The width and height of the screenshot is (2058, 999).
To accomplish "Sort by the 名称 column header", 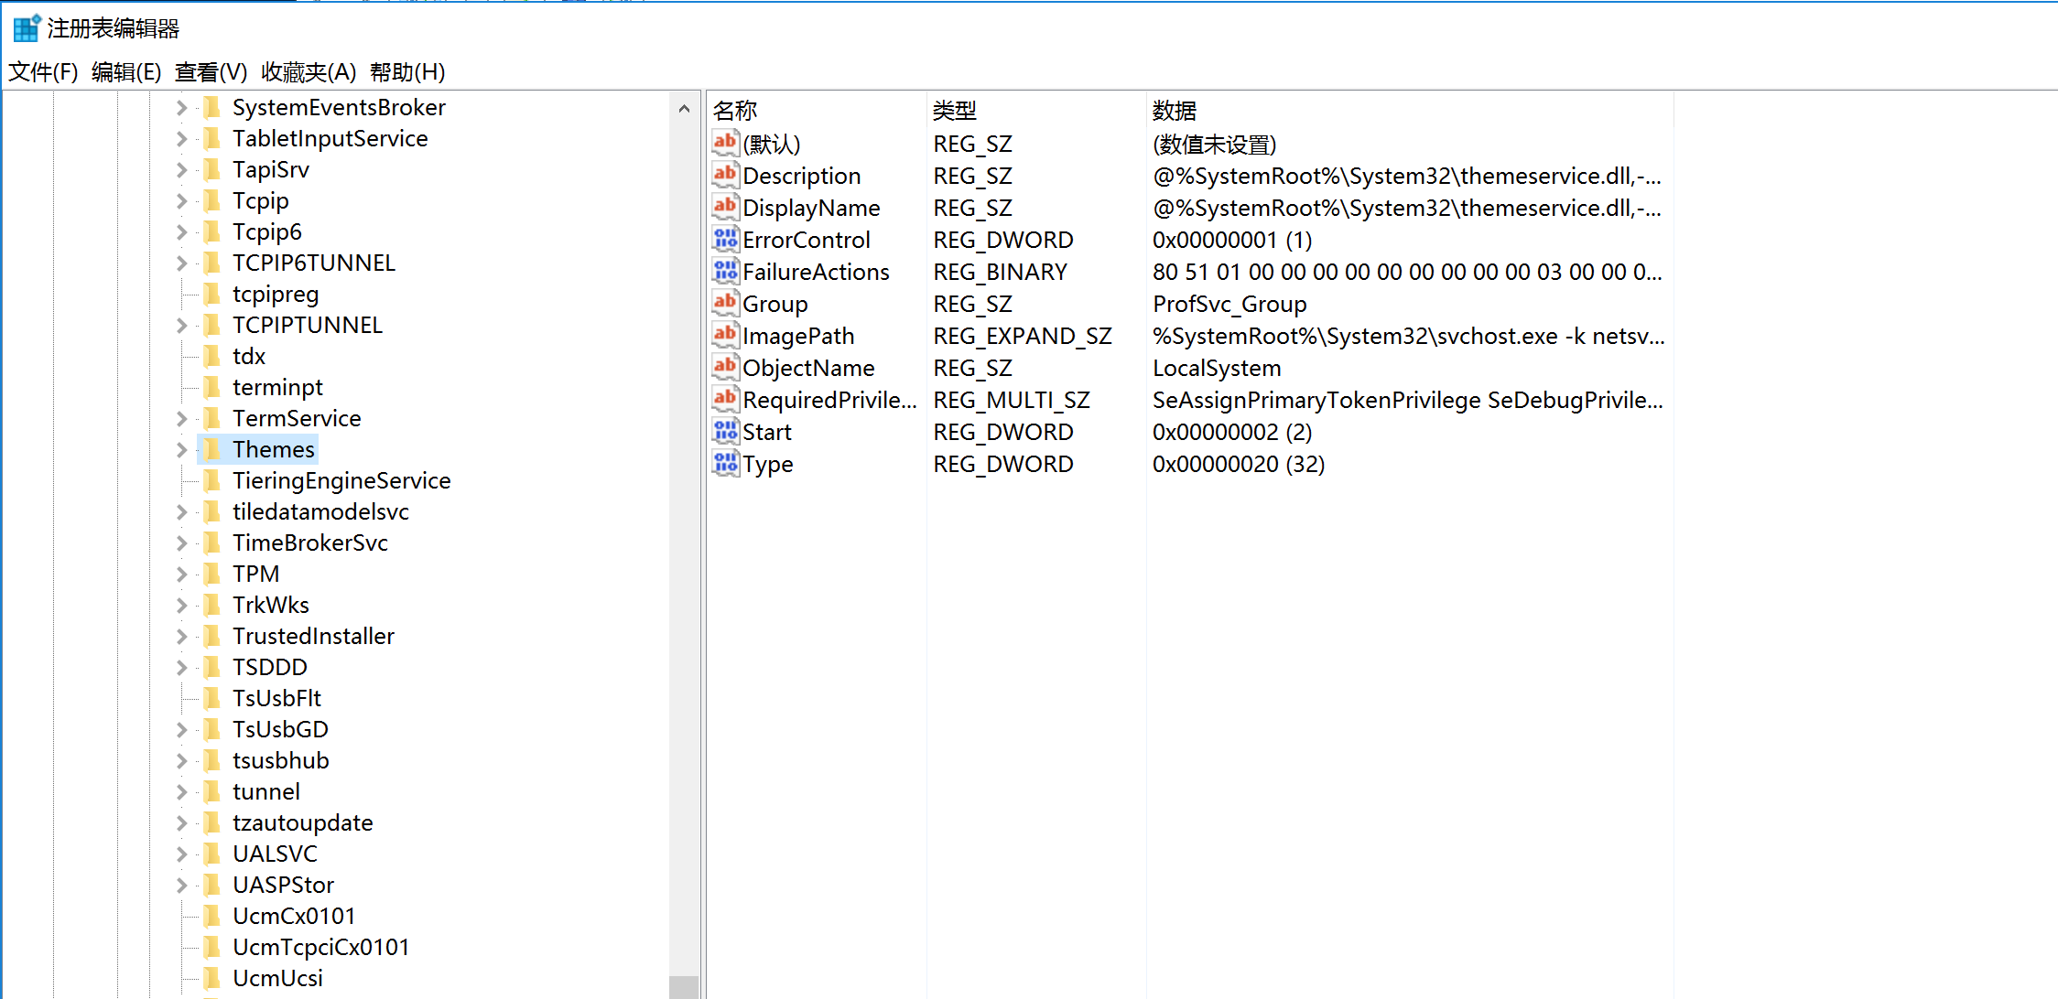I will 735,111.
